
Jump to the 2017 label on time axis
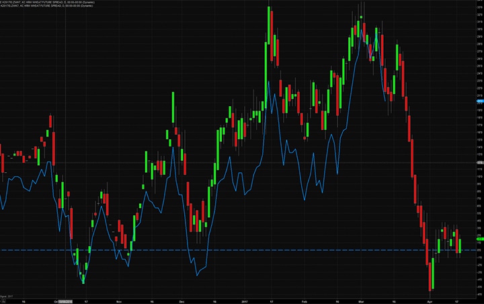[245, 301]
